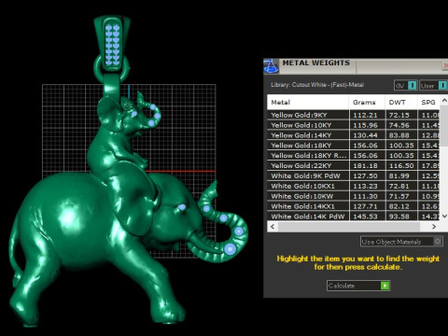This screenshot has width=448, height=336.
Task: Click the 112.21 grams value
Action: point(365,115)
